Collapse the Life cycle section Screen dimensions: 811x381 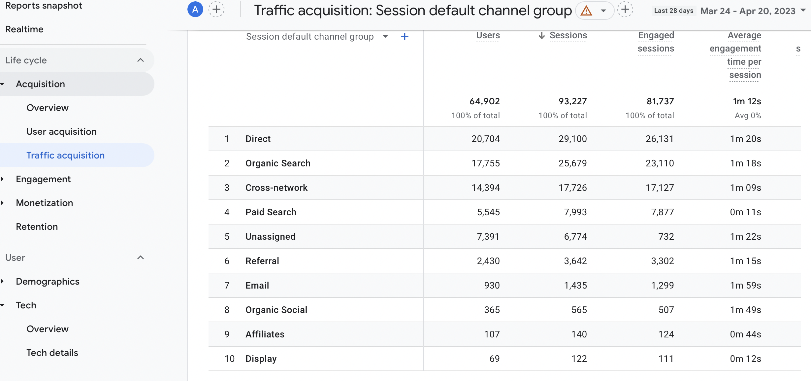tap(141, 60)
